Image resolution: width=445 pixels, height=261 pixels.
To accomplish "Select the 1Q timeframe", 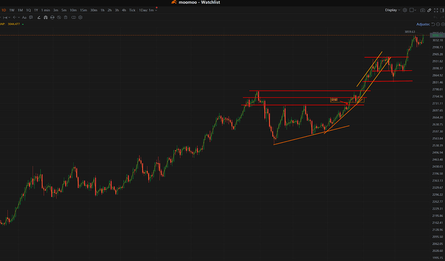I will [x=28, y=10].
